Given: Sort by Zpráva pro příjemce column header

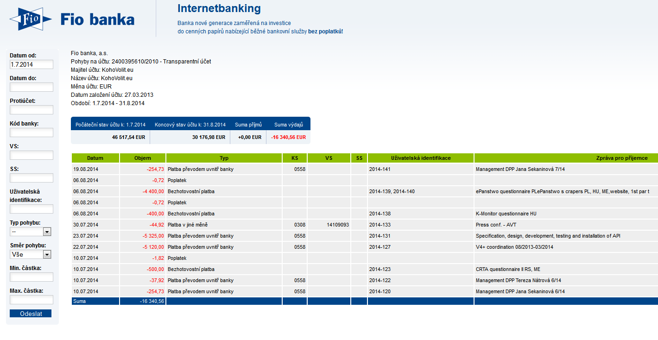Looking at the screenshot, I should point(566,158).
